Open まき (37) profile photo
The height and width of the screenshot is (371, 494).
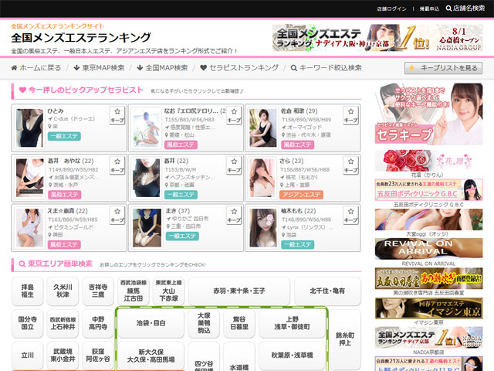coord(147,227)
